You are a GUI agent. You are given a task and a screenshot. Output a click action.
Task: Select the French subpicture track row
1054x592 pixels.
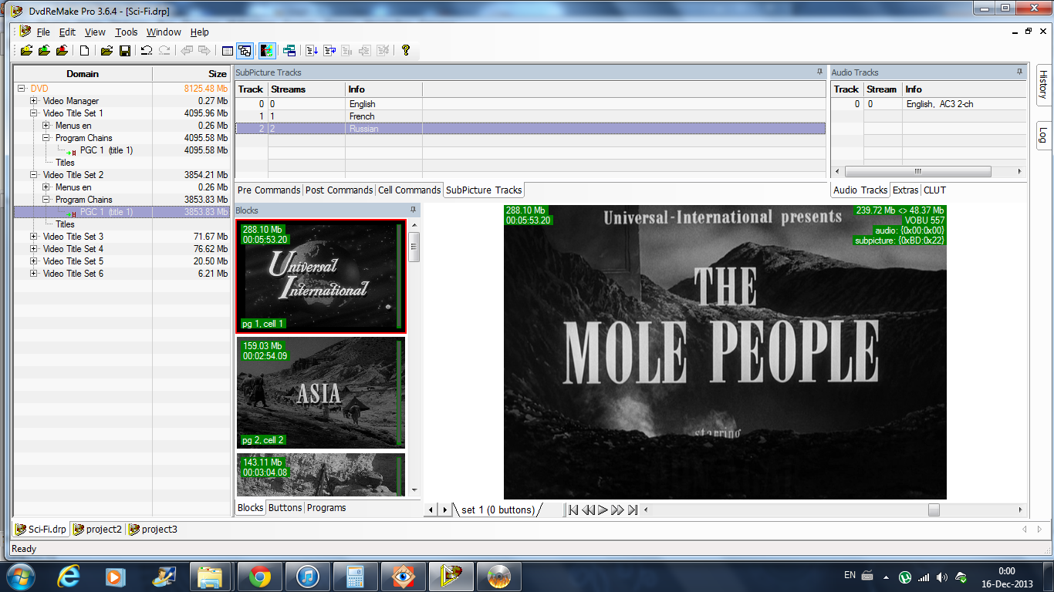[362, 116]
